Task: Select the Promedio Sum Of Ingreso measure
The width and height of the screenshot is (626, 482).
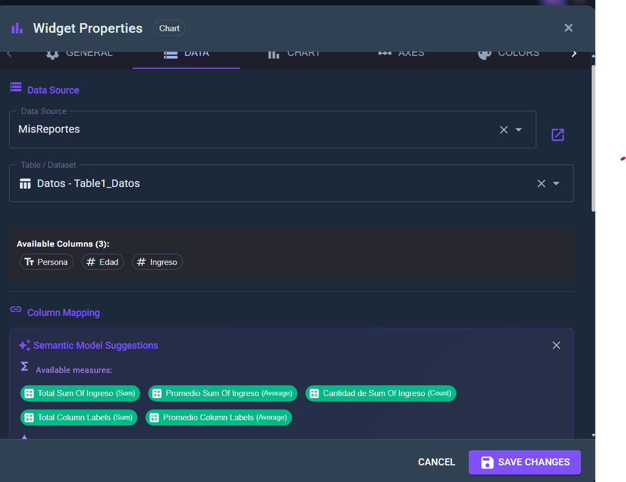Action: coord(222,393)
